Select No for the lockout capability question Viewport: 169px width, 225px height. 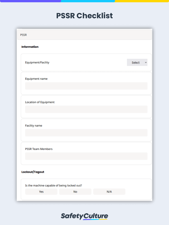75,192
